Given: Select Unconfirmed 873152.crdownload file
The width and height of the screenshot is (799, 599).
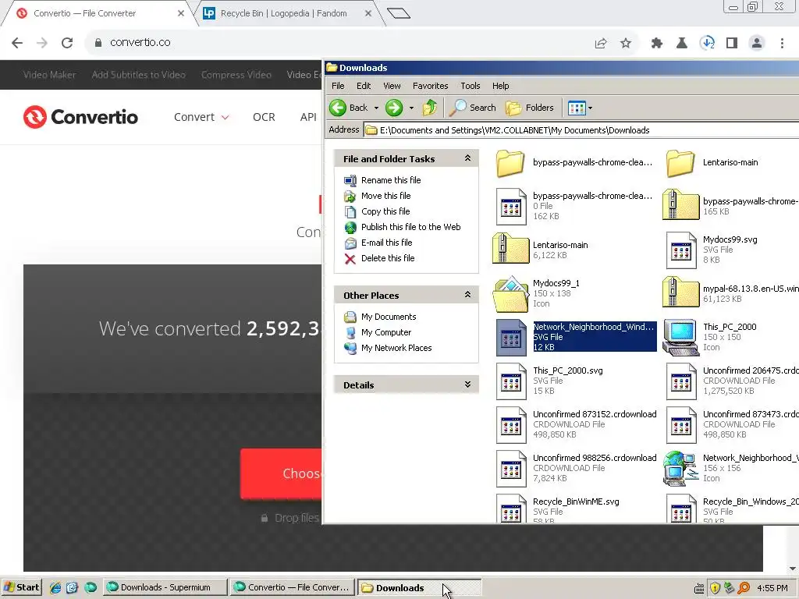Looking at the screenshot, I should coord(511,425).
